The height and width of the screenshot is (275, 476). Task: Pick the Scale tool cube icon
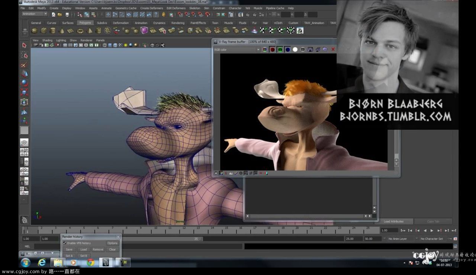(24, 92)
